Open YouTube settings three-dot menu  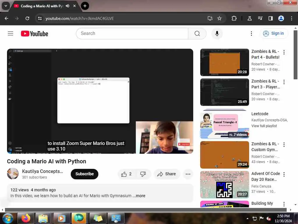click(251, 34)
